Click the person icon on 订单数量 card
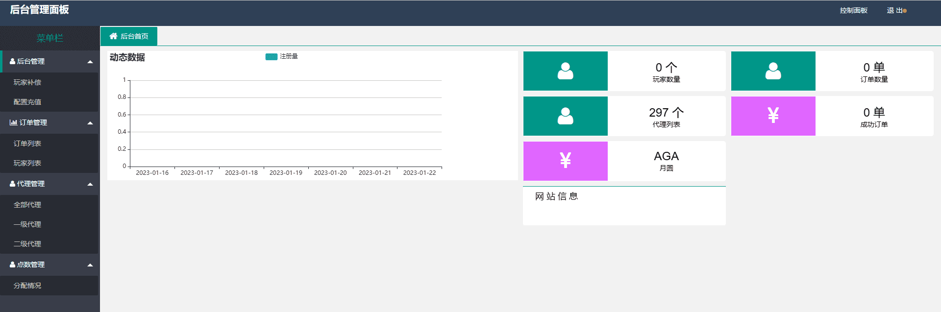941x312 pixels. [773, 71]
